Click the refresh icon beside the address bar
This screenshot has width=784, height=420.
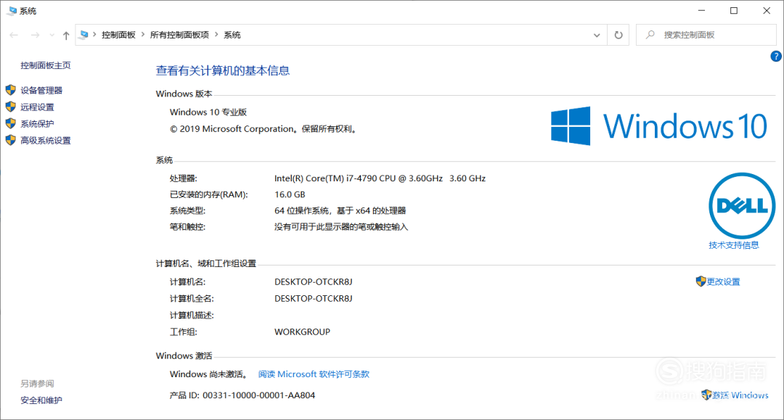pos(618,34)
